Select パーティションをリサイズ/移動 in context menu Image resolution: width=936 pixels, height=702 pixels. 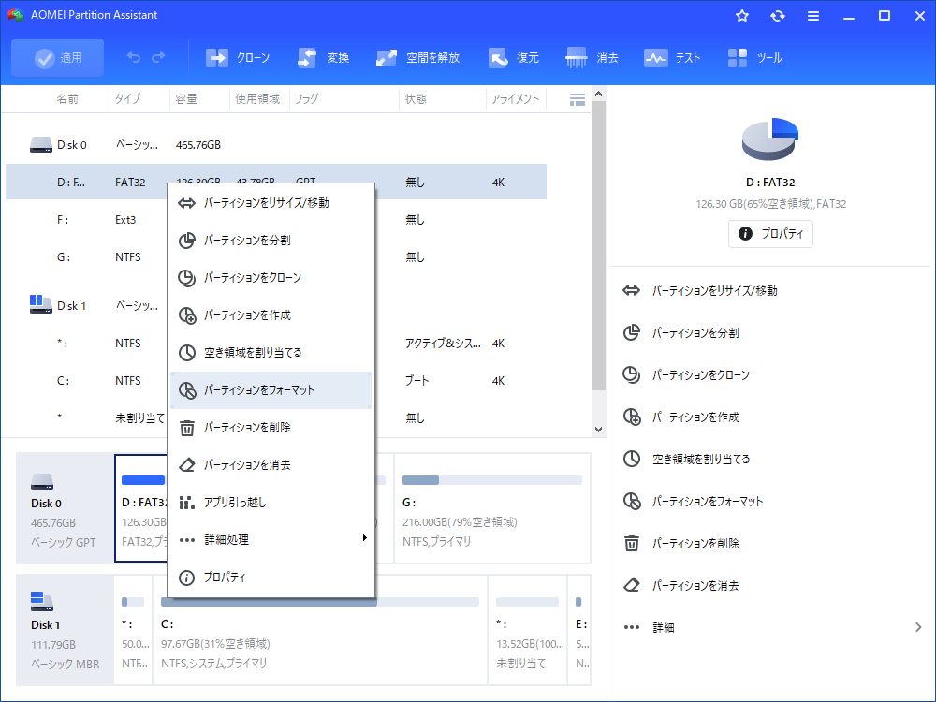point(271,203)
